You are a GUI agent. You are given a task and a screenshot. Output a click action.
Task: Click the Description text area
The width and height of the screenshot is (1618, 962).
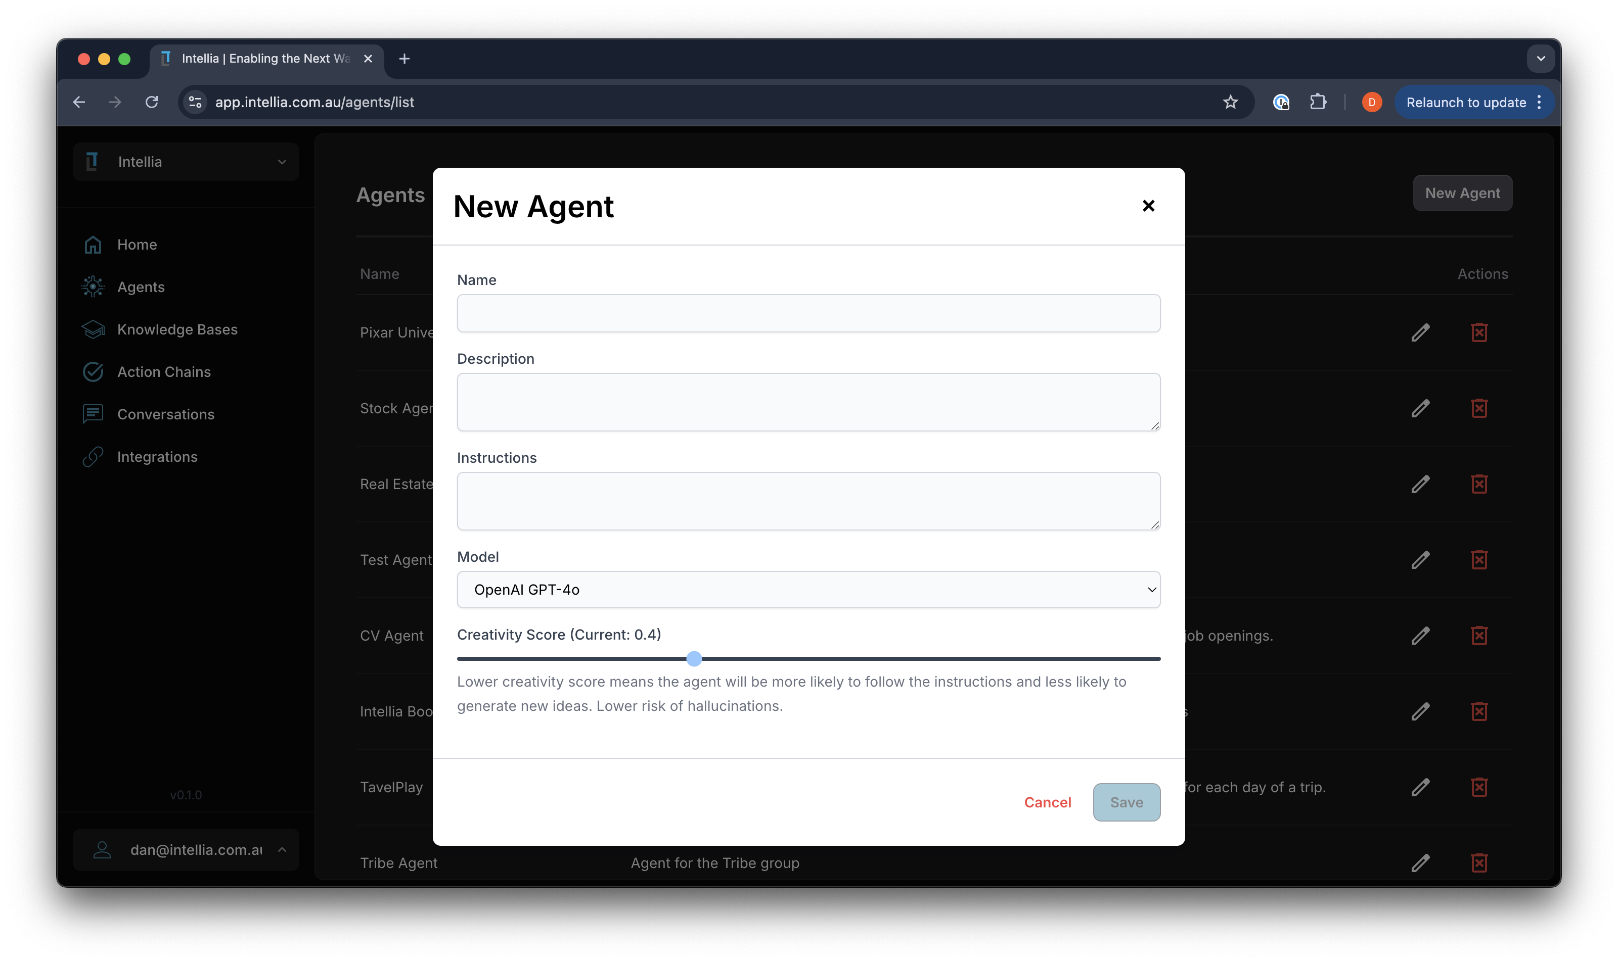coord(808,402)
